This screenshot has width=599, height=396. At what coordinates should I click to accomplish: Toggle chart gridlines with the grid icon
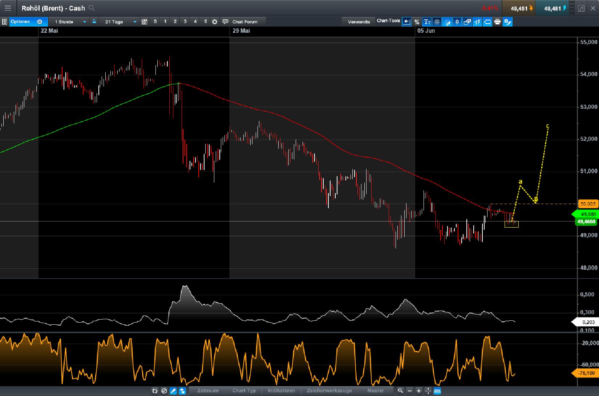coord(437,22)
